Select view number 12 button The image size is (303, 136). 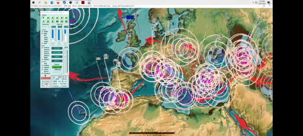[66, 21]
